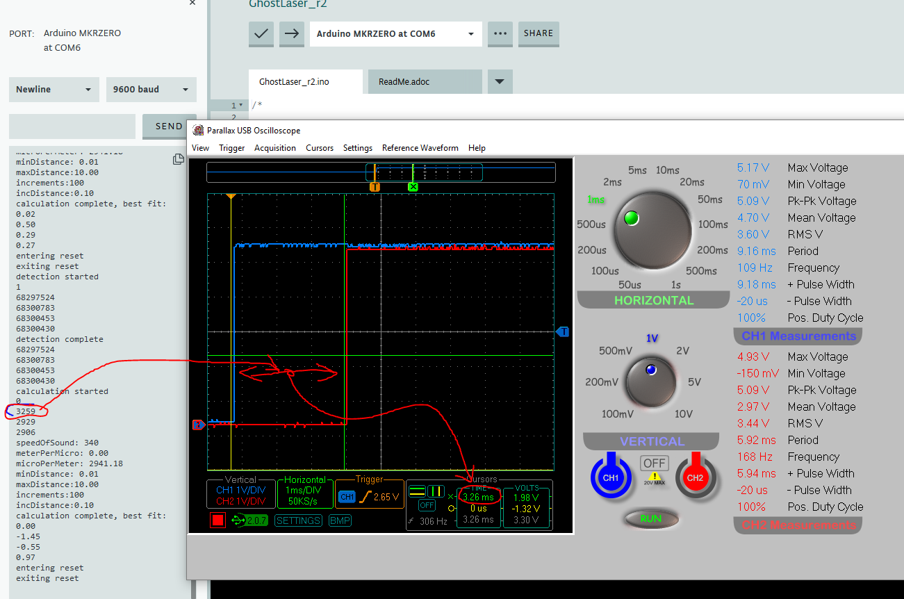Click the Verify checkmark button in Arduino editor
The height and width of the screenshot is (599, 904).
coord(261,33)
